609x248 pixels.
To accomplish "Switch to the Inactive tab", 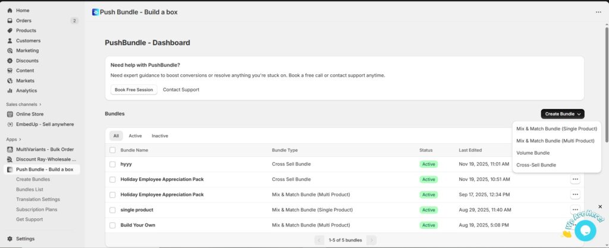I will [x=159, y=136].
